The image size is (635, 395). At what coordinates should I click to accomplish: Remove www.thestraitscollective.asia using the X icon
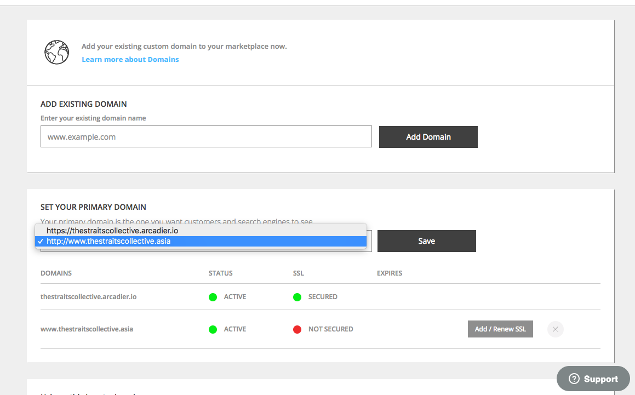pos(555,329)
